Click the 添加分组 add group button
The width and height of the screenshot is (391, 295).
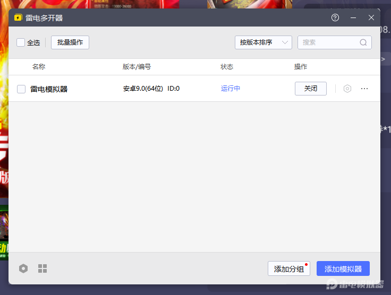(x=289, y=268)
